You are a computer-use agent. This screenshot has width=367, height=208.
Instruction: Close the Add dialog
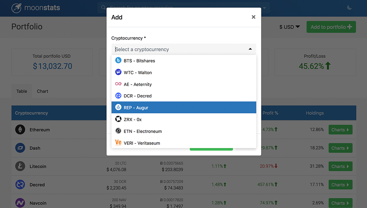click(x=253, y=17)
